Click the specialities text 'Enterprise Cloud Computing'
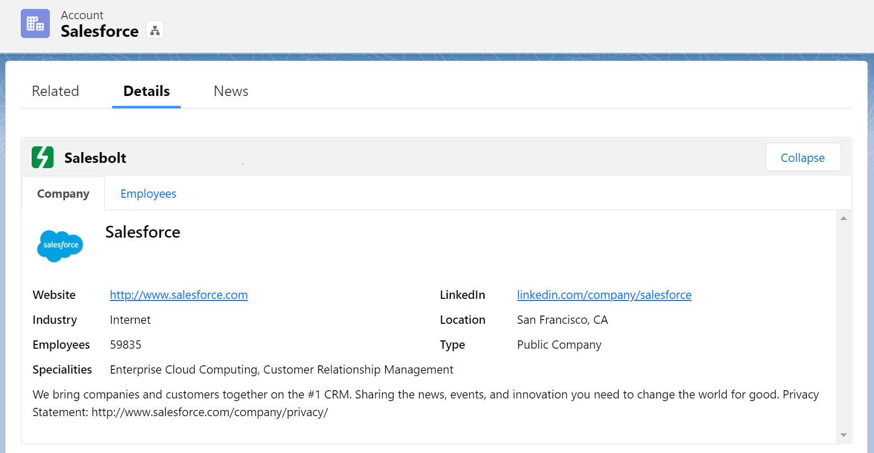This screenshot has height=453, width=874. (184, 369)
